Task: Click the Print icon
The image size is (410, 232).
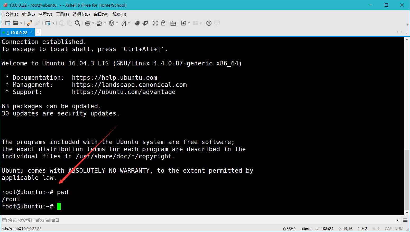Action: pos(88,23)
